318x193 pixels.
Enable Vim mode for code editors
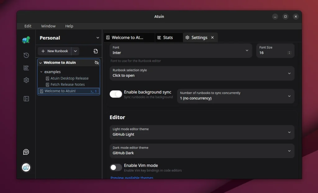coord(116,167)
